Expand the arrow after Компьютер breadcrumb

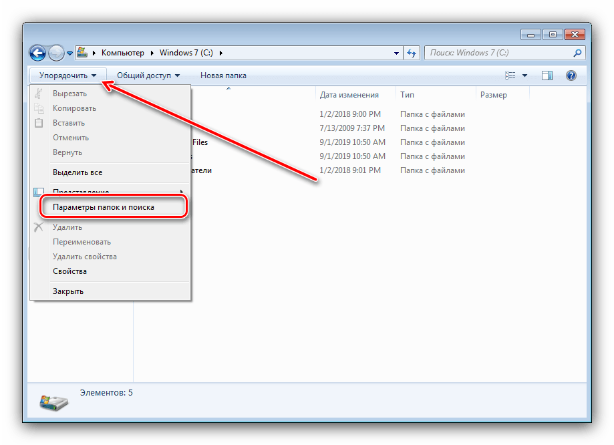pyautogui.click(x=152, y=53)
